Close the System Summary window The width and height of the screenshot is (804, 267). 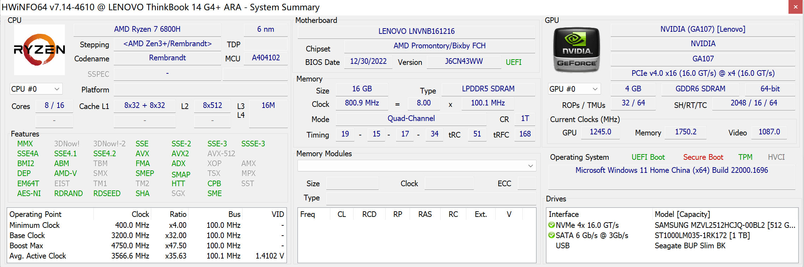pos(796,7)
